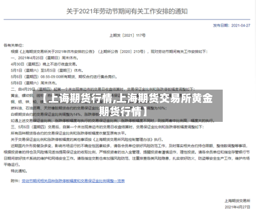Screen dimensions: 256x212
Task: Click the line beginning 根据投资者的持仓及风险情况
Action: point(127,152)
